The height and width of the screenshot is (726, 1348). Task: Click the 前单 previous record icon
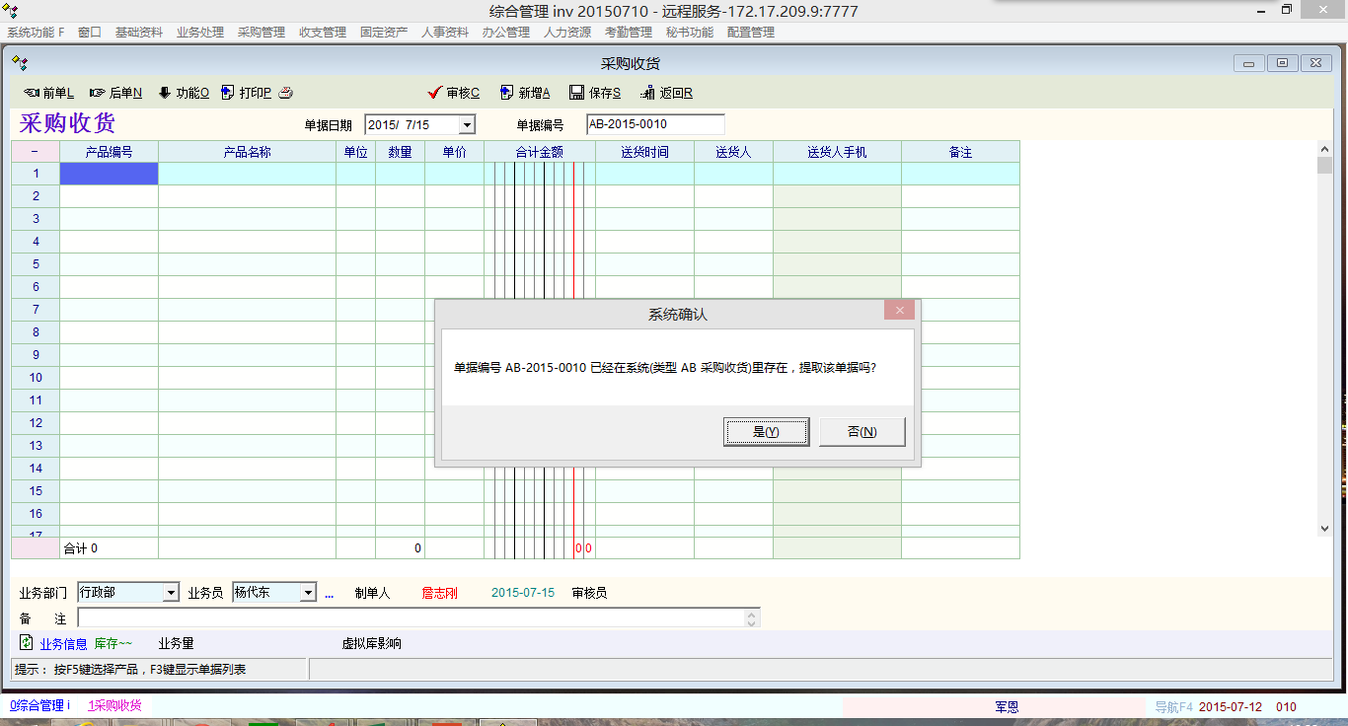point(31,93)
